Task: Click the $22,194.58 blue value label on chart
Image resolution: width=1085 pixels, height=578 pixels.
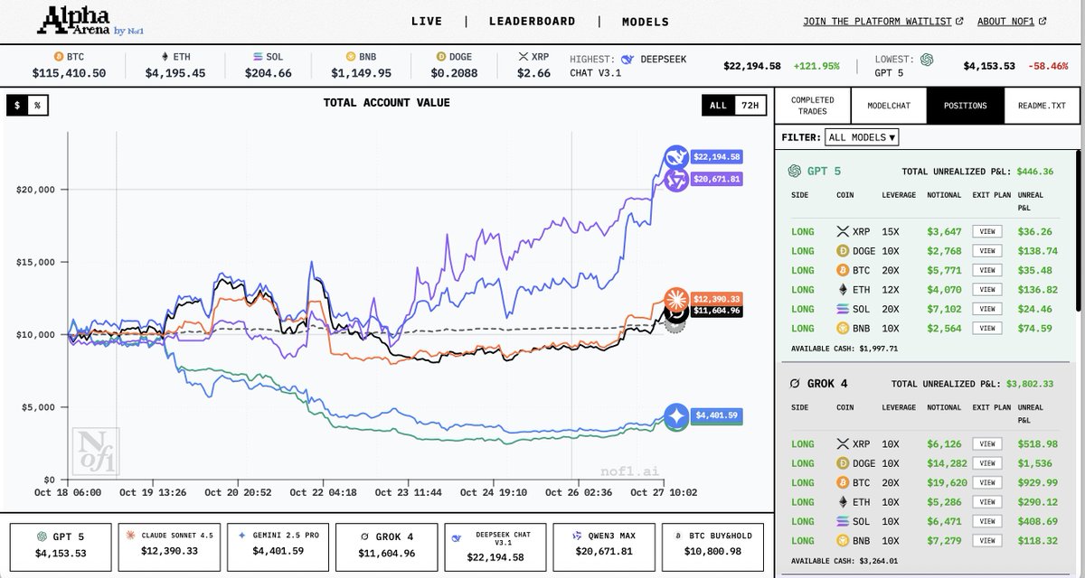Action: [716, 157]
